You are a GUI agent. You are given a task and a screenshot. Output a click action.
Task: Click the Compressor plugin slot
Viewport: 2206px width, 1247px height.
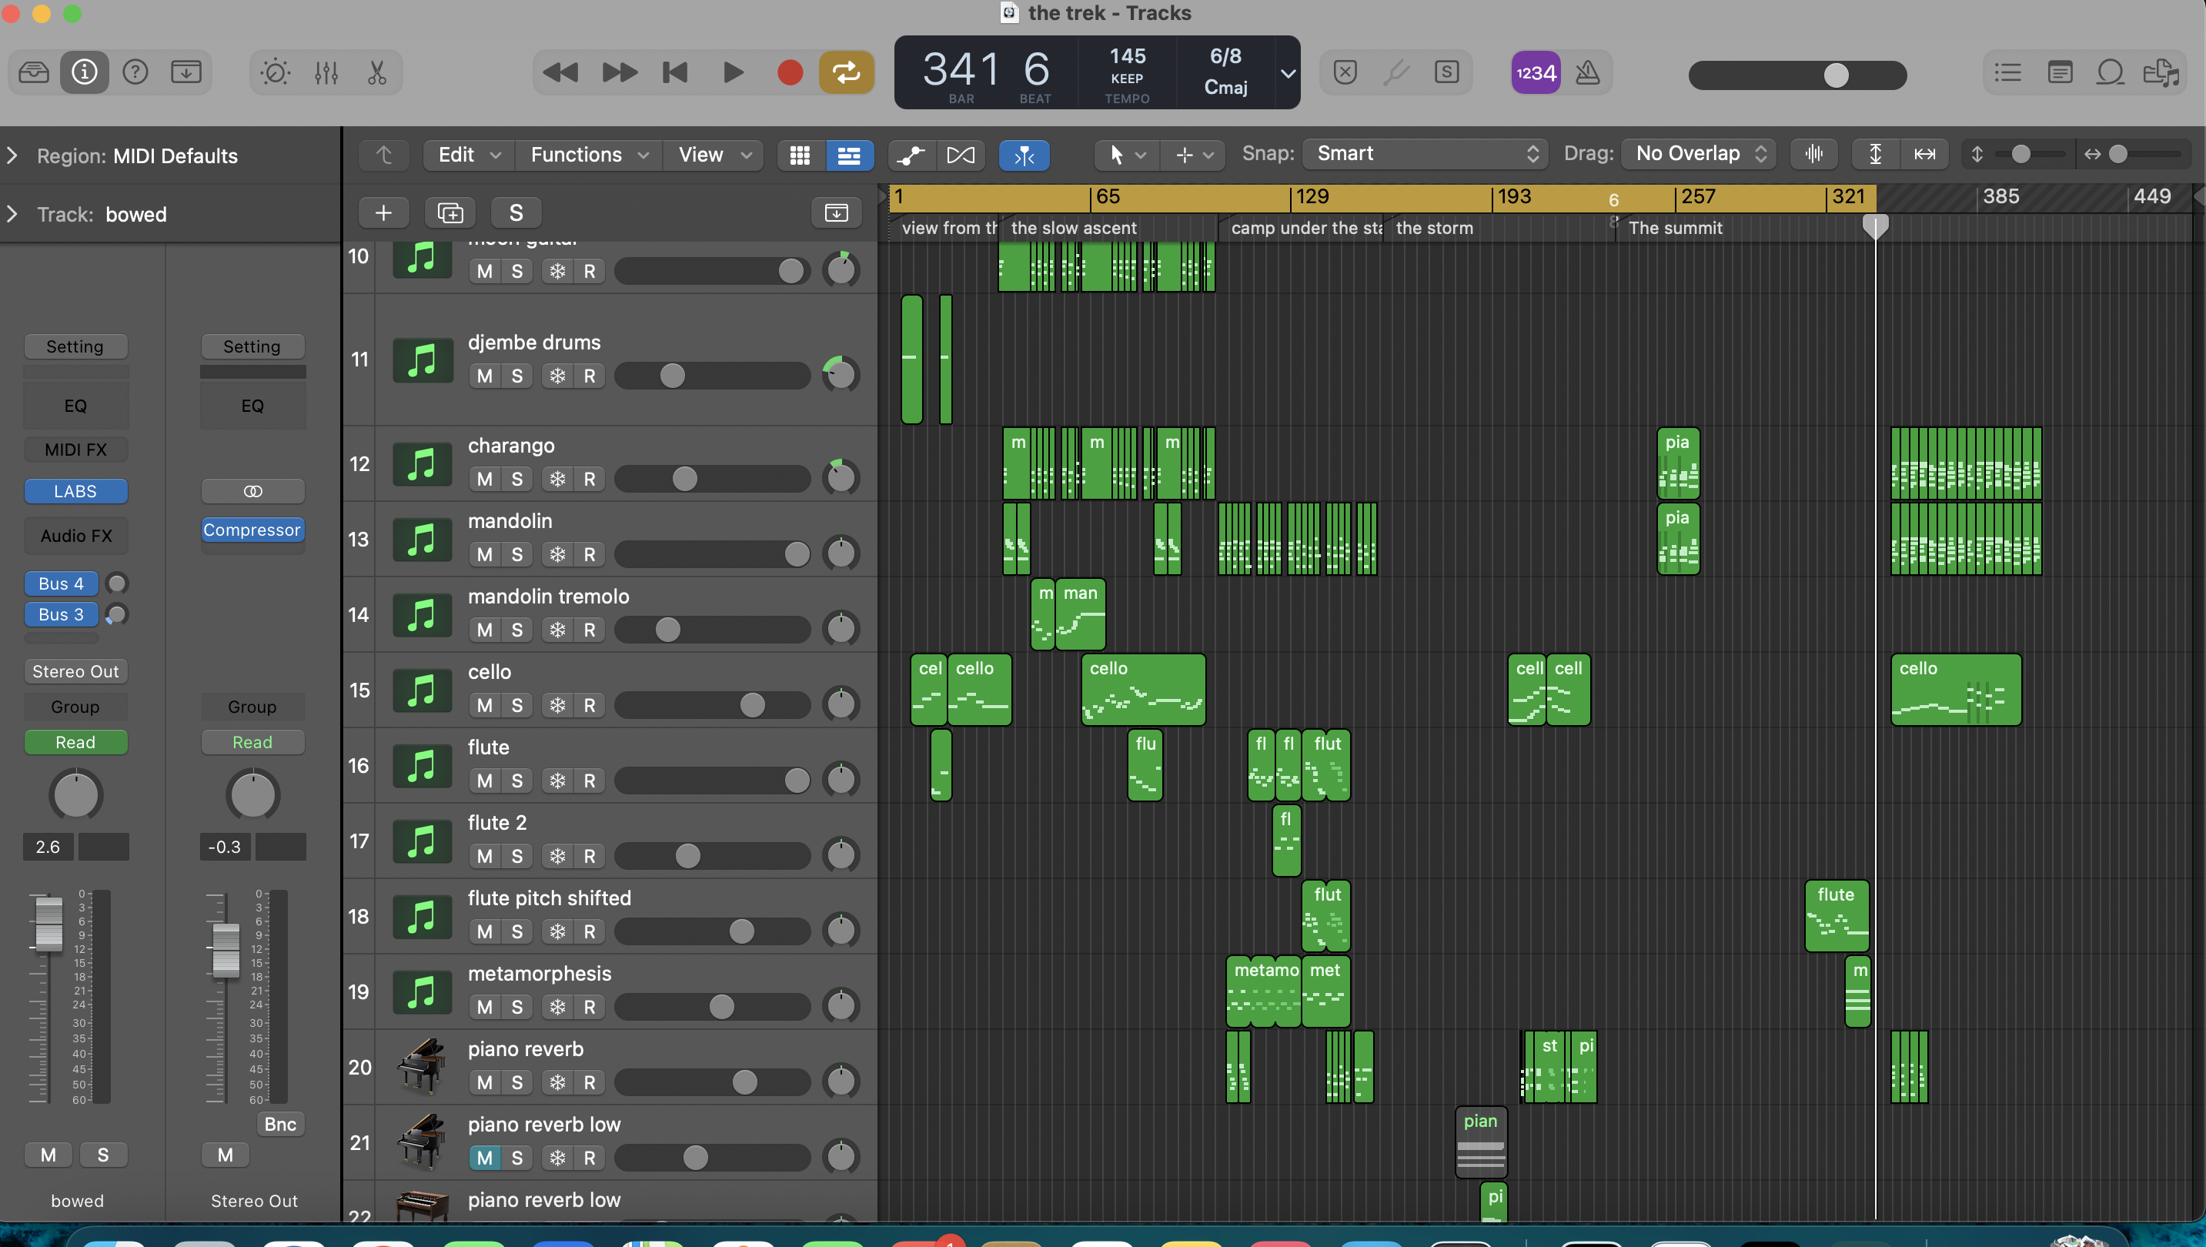coord(252,530)
